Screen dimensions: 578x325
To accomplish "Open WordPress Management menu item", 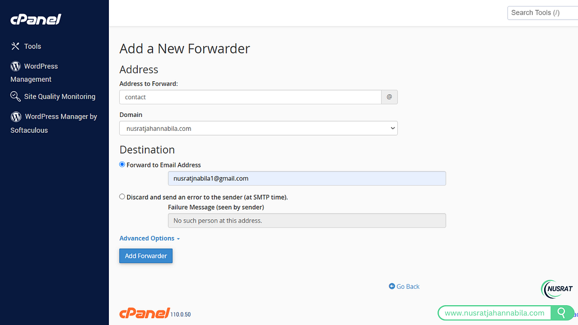I will [x=34, y=73].
